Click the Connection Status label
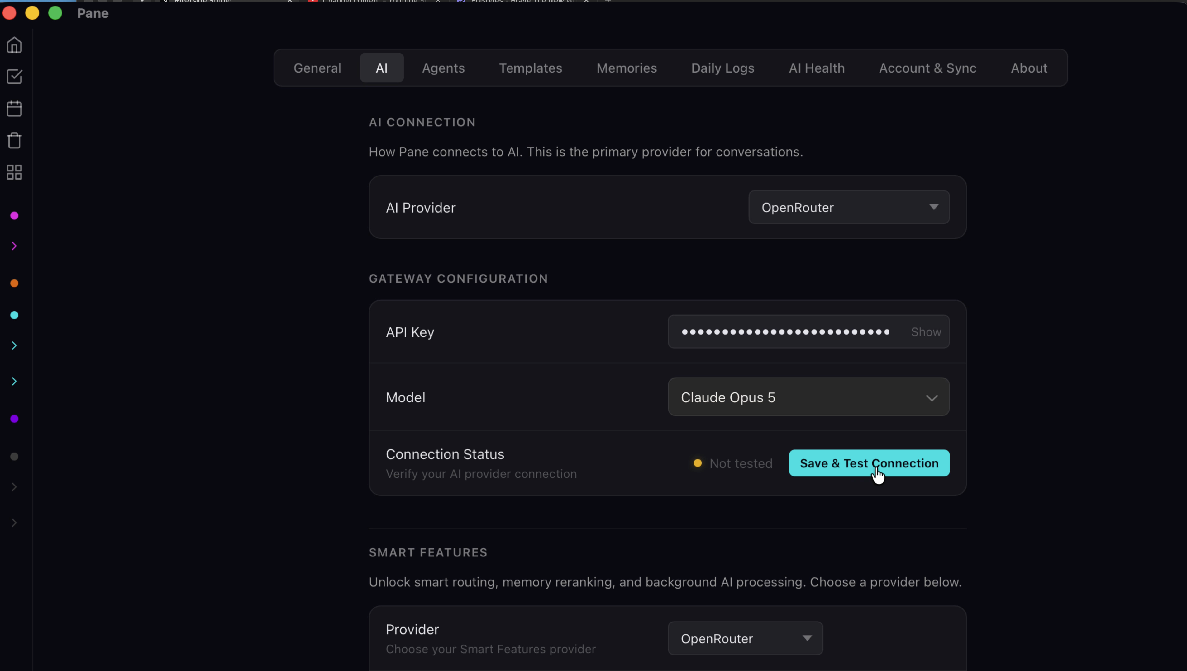This screenshot has width=1187, height=671. tap(445, 454)
